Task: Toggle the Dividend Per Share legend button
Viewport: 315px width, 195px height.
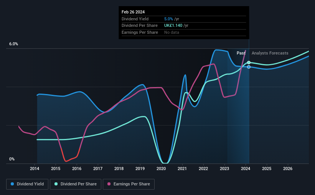Action: (76, 184)
